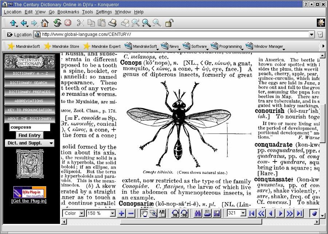Jump to the first page of the document
The height and width of the screenshot is (234, 328).
(252, 213)
